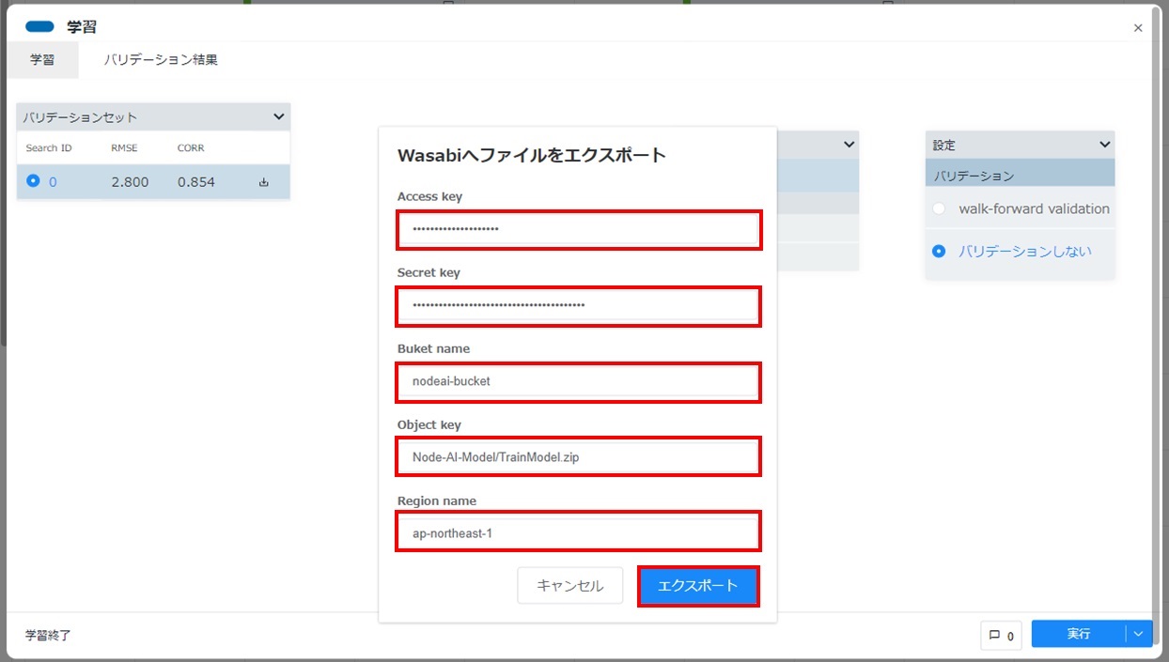This screenshot has width=1169, height=662.
Task: Select the バリデーションしない option
Action: 939,252
